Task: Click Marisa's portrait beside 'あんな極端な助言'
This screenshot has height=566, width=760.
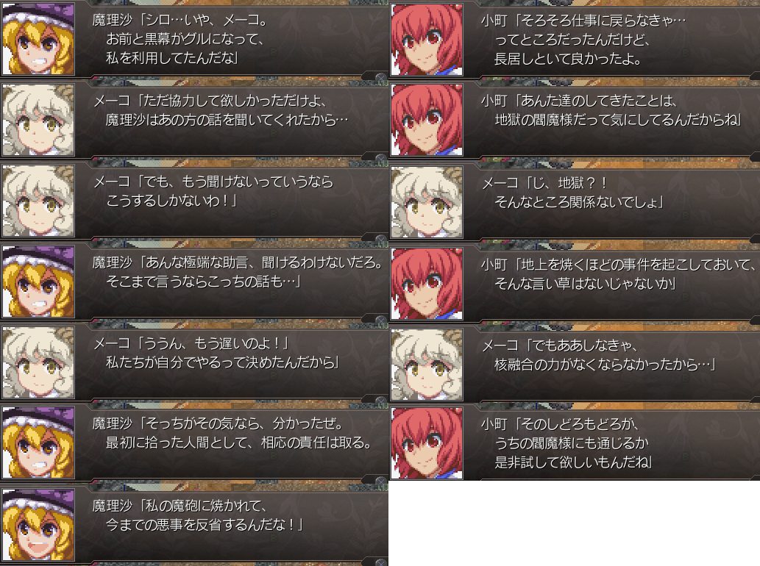Action: click(x=38, y=282)
